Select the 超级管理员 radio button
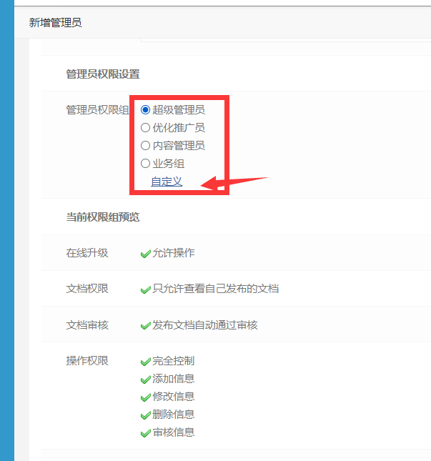Image resolution: width=431 pixels, height=461 pixels. coord(145,109)
